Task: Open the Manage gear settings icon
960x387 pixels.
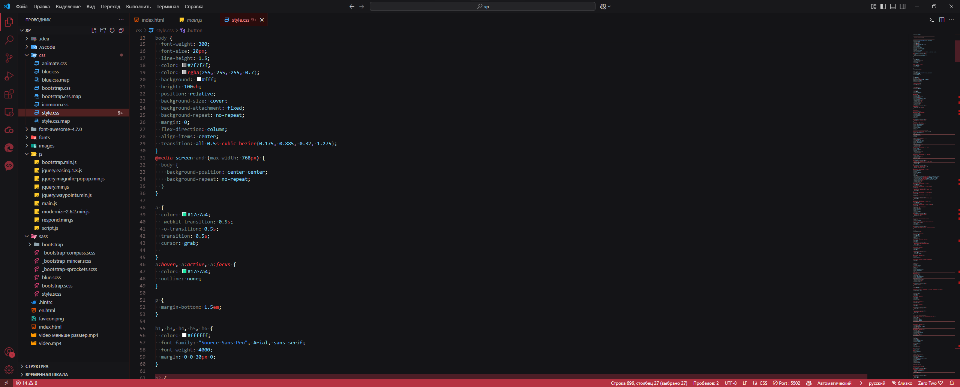Action: 9,370
